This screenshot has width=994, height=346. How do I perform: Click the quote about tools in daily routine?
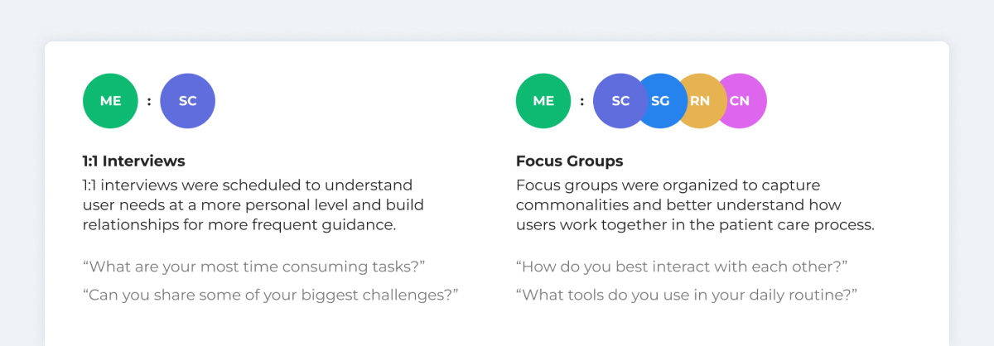[x=687, y=295]
